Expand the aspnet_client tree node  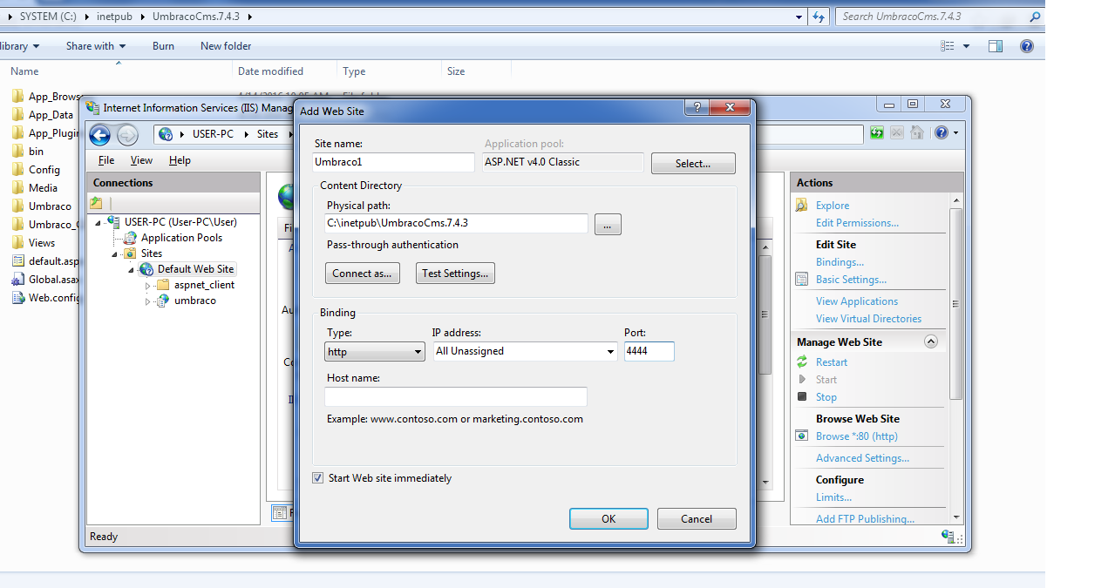pyautogui.click(x=148, y=286)
